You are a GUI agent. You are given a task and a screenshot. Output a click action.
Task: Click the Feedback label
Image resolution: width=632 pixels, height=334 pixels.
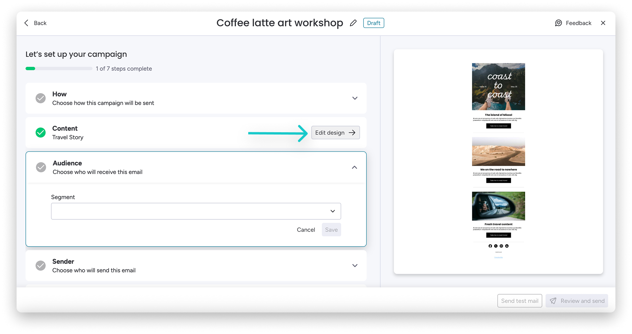[579, 23]
